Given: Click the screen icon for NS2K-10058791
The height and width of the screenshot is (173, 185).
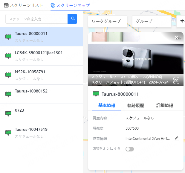Looking at the screenshot, I should (x=8, y=75).
